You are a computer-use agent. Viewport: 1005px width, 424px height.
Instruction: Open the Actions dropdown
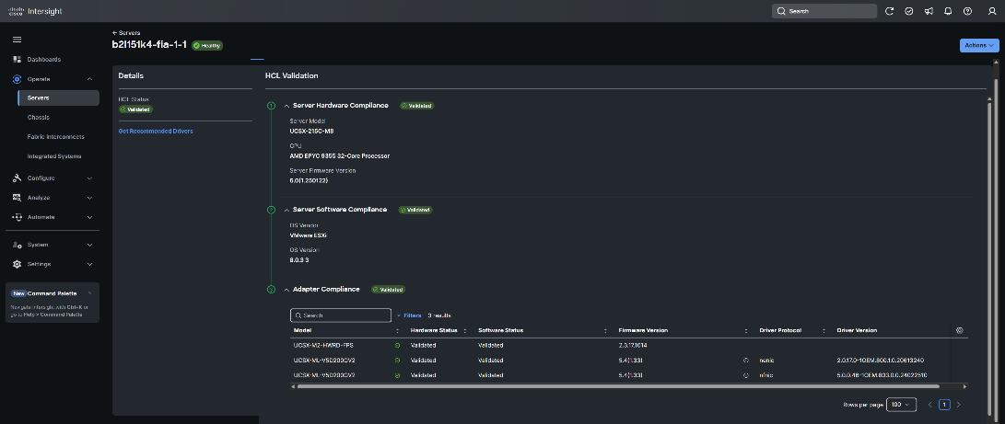tap(979, 45)
